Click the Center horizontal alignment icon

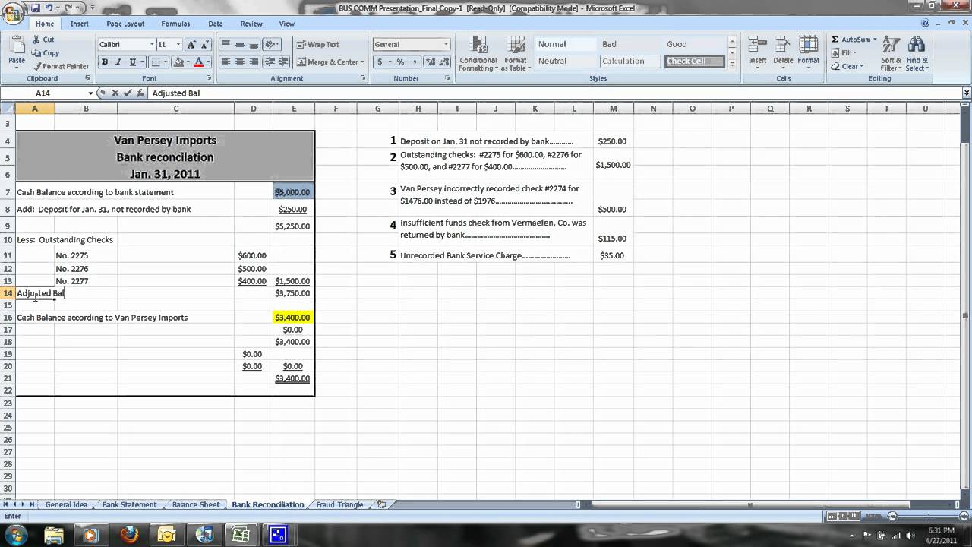[x=240, y=62]
